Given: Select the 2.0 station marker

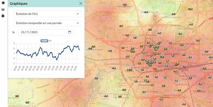Looking at the screenshot, I should coord(166,49).
